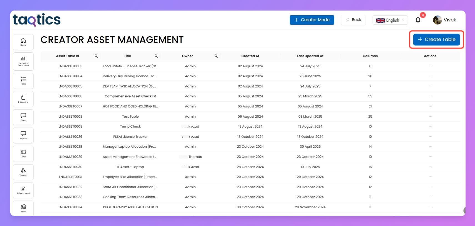Open actions menu for LNDASSET0034
Image resolution: width=475 pixels, height=226 pixels.
(430, 207)
